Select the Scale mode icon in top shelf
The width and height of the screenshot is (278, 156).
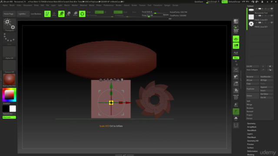click(68, 14)
